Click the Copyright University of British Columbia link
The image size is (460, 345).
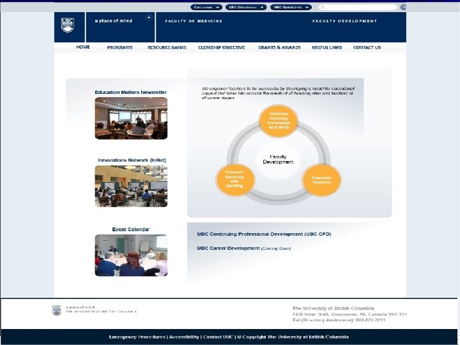pyautogui.click(x=293, y=337)
